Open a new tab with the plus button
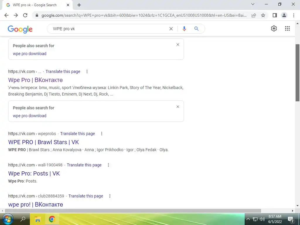 tap(79, 5)
